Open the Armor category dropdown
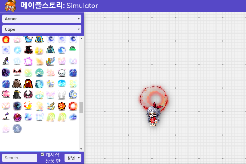This screenshot has height=164, width=246. coord(42,19)
